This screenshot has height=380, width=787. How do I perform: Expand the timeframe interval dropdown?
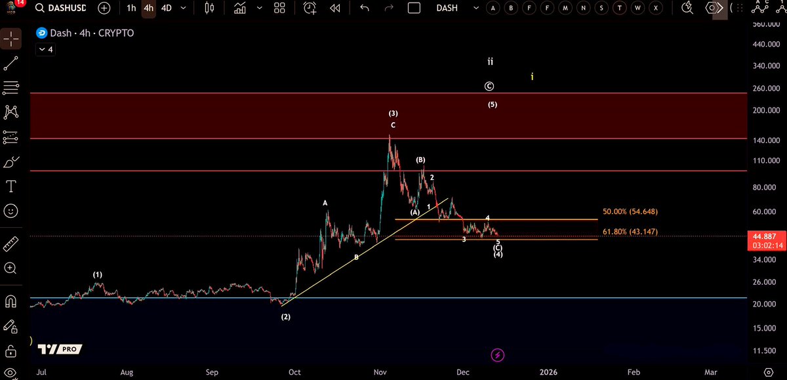tap(183, 9)
